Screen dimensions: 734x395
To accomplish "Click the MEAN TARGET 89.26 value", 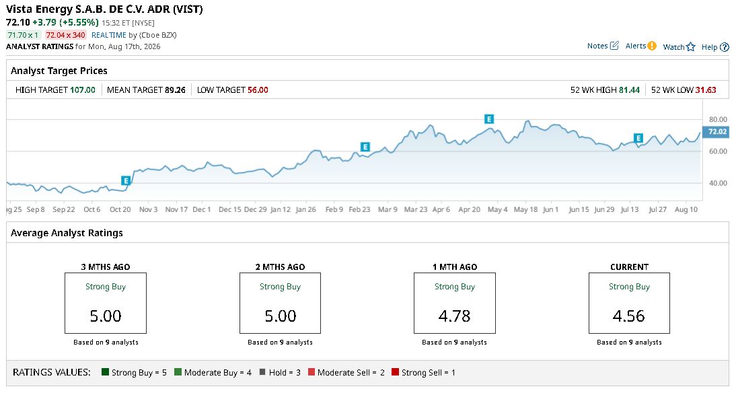I will click(175, 90).
